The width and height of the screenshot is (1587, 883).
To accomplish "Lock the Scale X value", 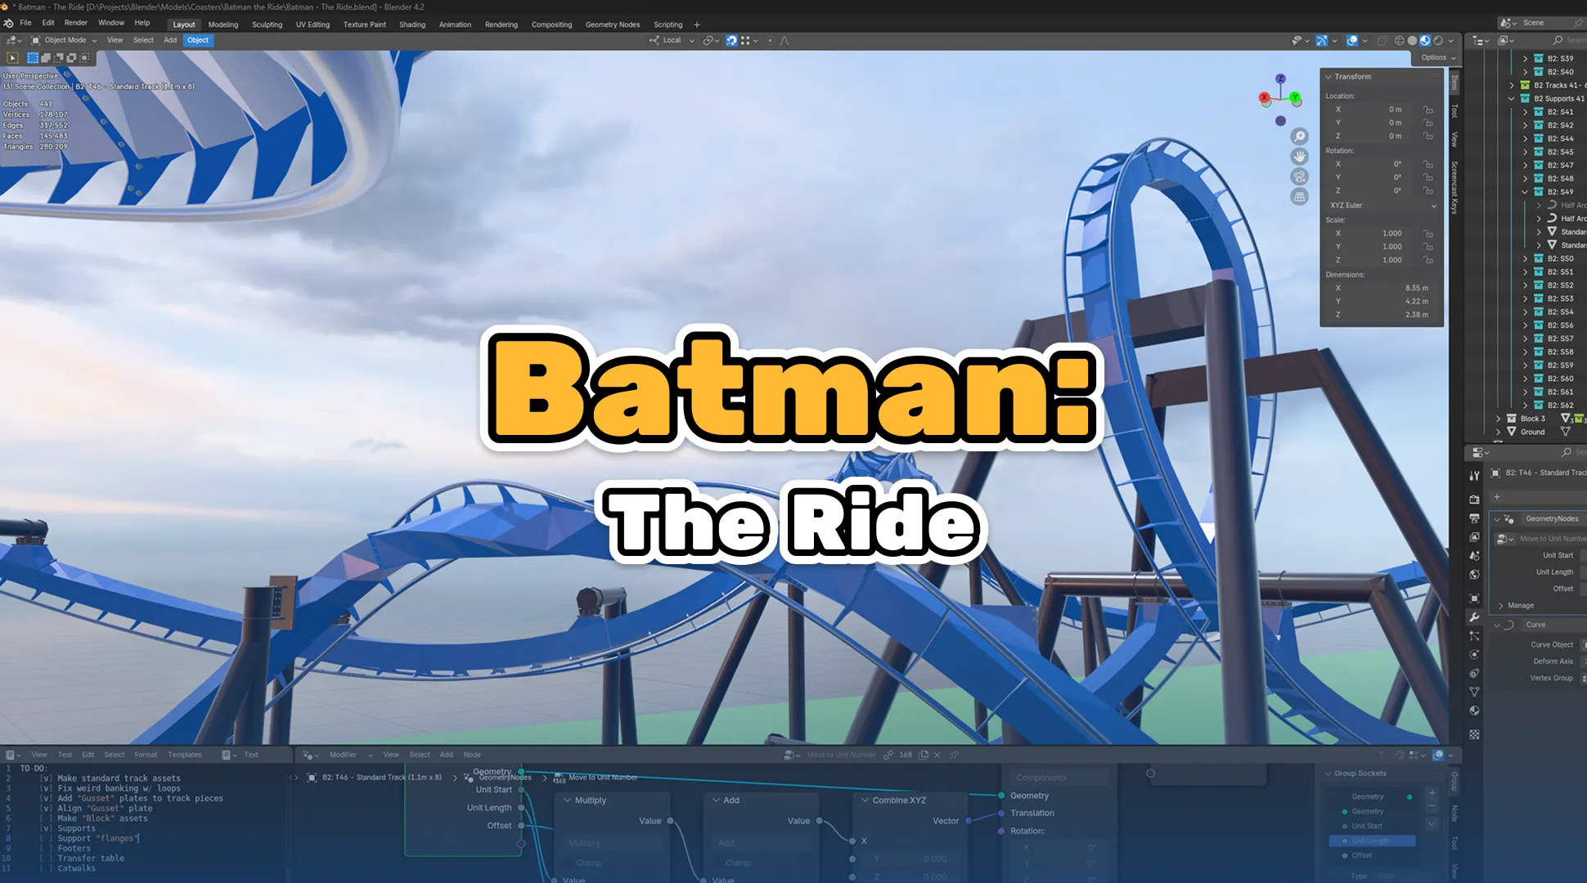I will (x=1427, y=233).
